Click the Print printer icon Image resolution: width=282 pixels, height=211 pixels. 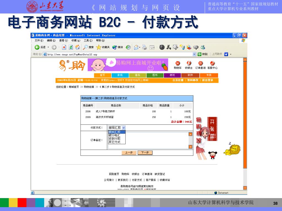(x=144, y=47)
